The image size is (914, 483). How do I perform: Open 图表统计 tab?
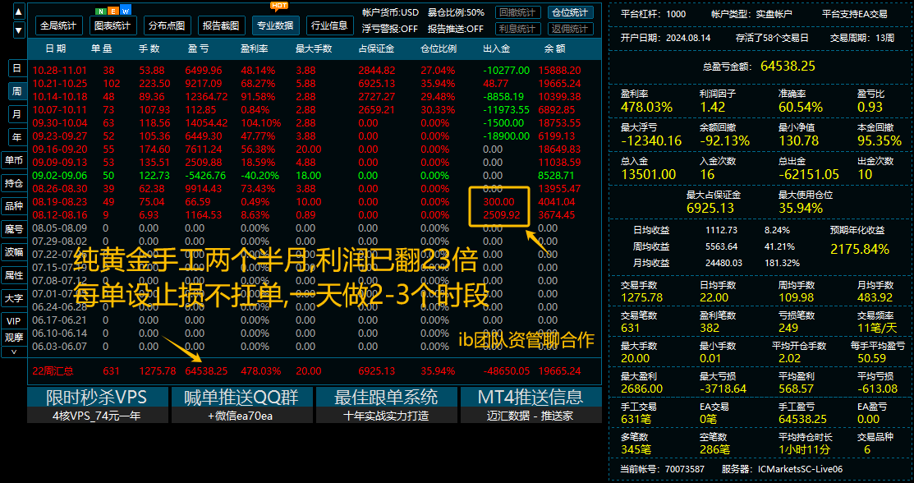point(113,25)
